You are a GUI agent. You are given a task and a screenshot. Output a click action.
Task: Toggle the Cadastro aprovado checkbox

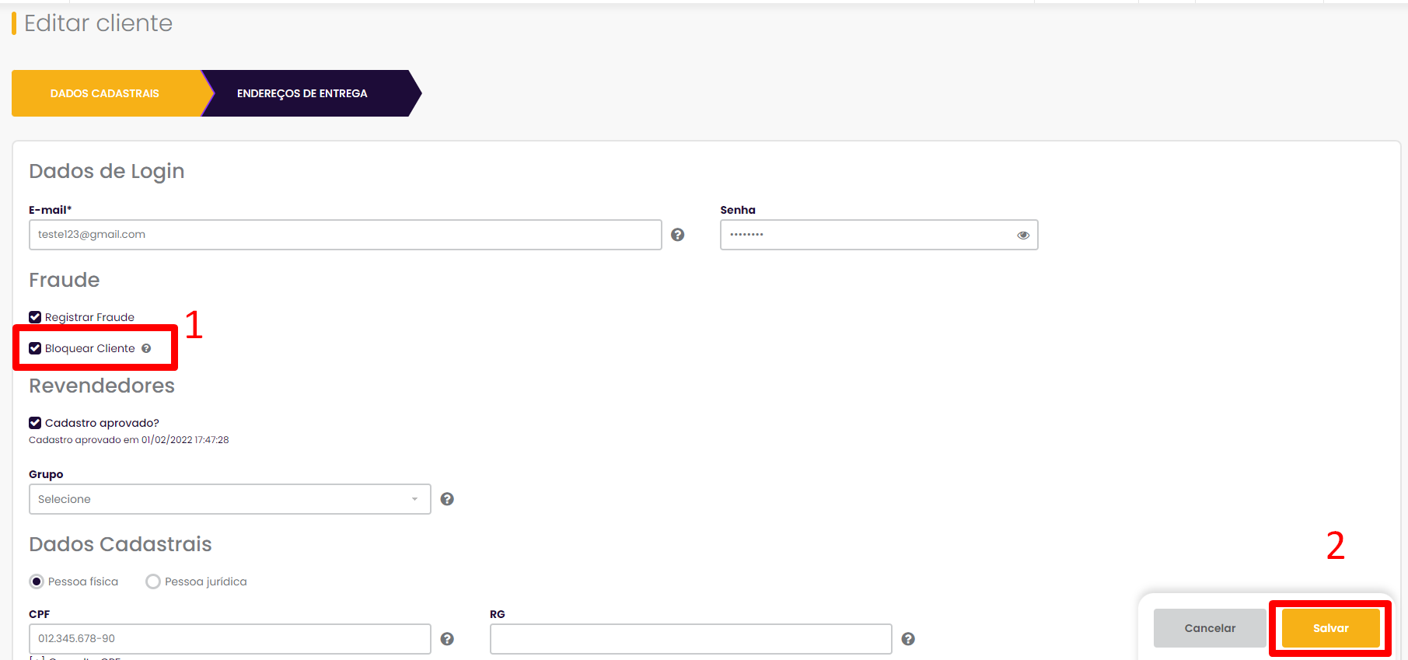35,423
